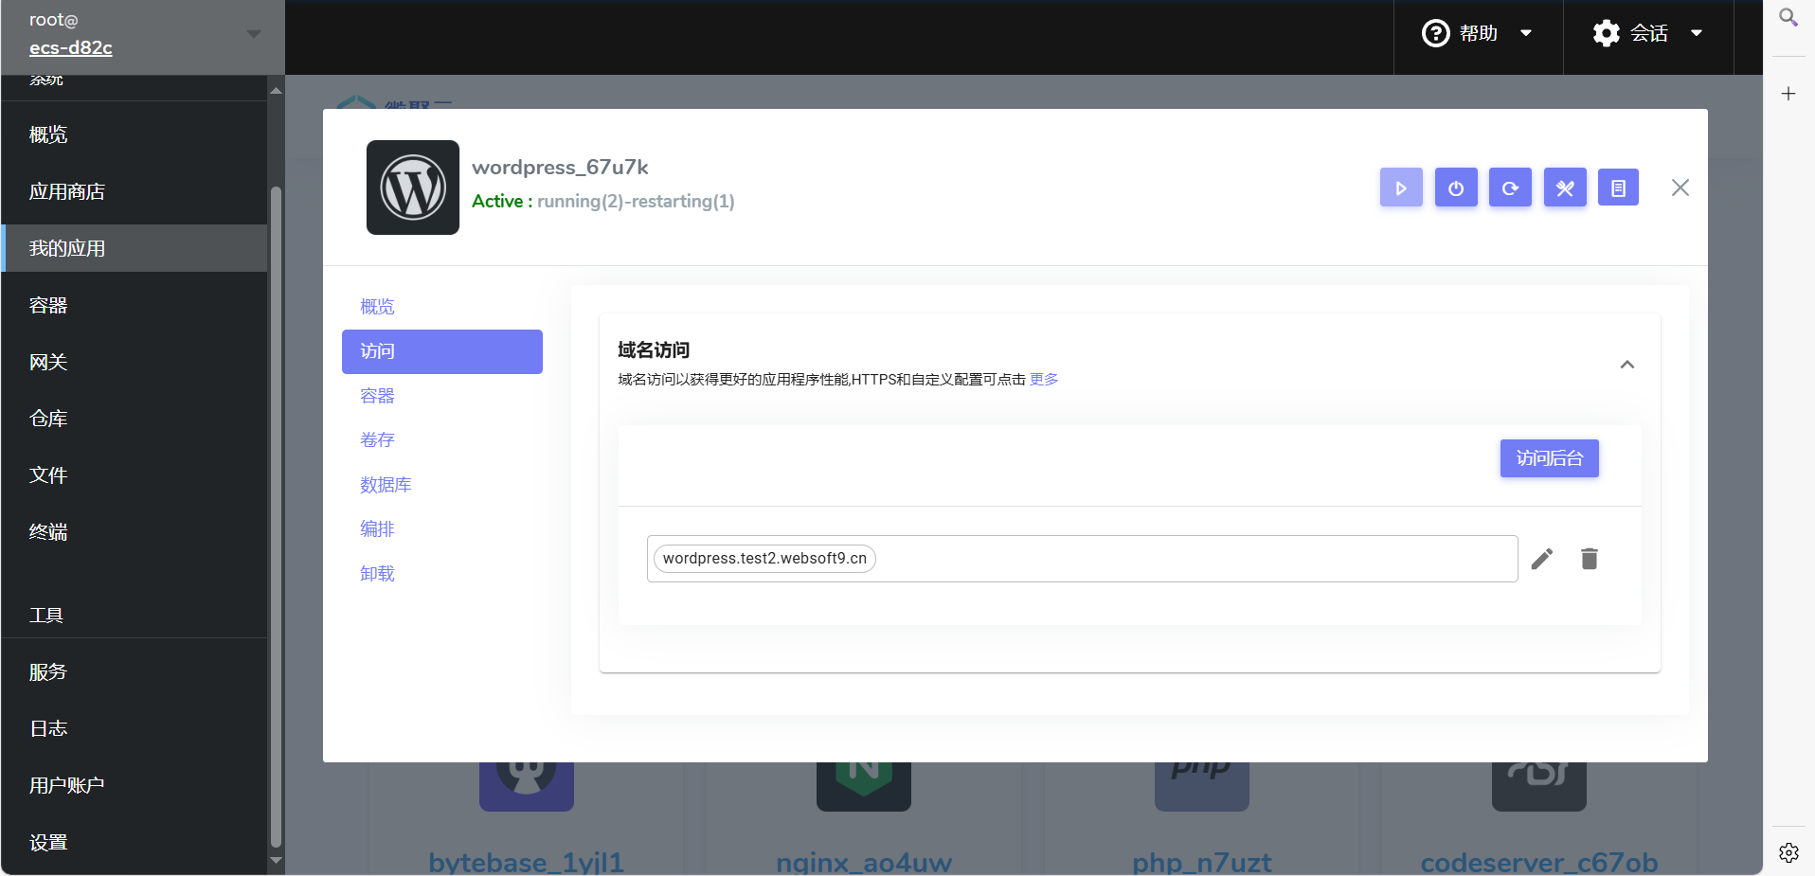Open 文件 in the sidebar
The width and height of the screenshot is (1815, 876).
click(135, 475)
